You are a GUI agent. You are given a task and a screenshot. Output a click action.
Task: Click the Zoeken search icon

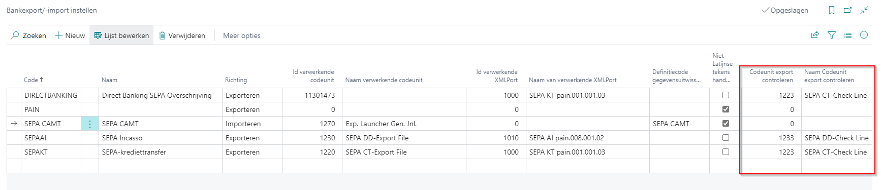coord(15,35)
